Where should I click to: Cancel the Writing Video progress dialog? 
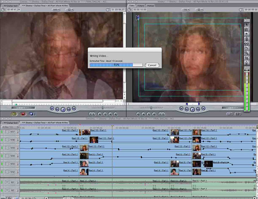[152, 65]
